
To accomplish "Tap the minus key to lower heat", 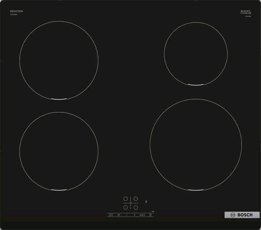I will click(127, 215).
